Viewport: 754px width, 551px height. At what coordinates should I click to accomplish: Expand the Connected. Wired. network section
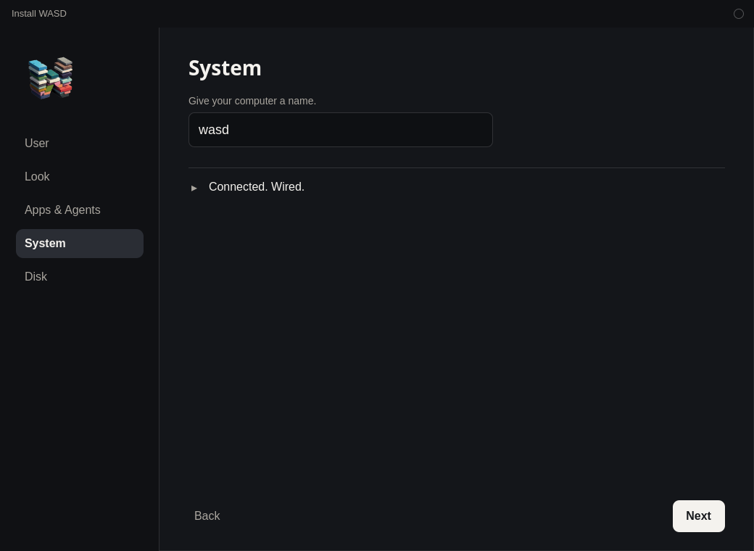[194, 188]
